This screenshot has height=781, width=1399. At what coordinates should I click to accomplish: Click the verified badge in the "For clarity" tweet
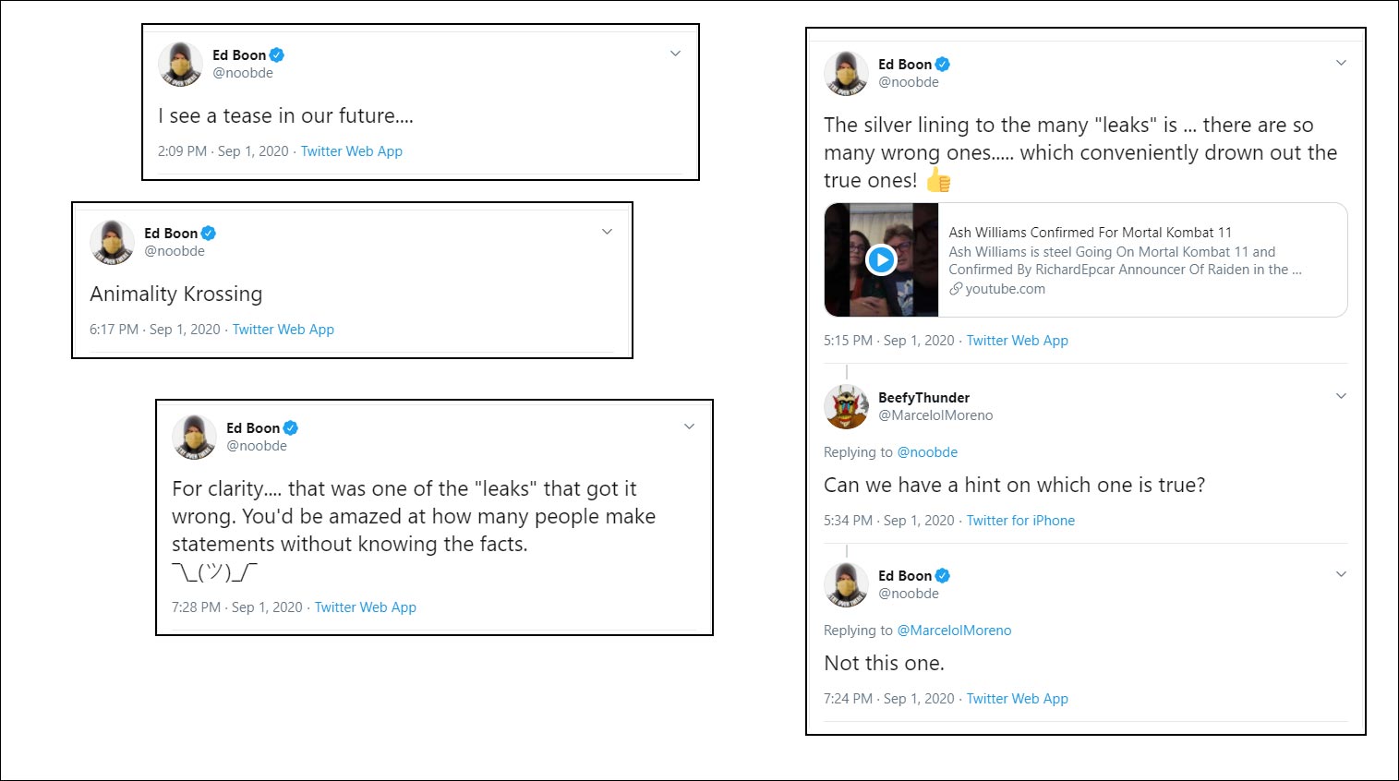[289, 427]
